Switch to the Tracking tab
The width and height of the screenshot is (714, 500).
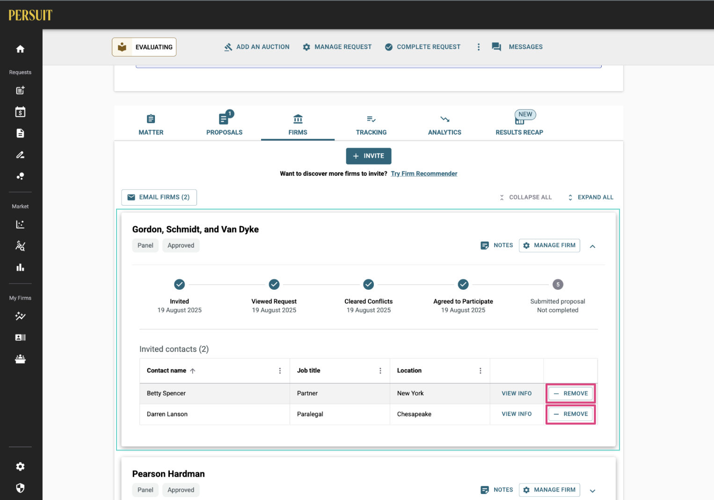click(372, 125)
